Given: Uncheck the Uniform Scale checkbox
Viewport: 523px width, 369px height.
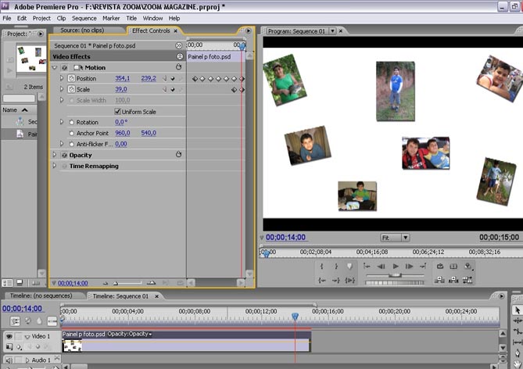Looking at the screenshot, I should (117, 112).
